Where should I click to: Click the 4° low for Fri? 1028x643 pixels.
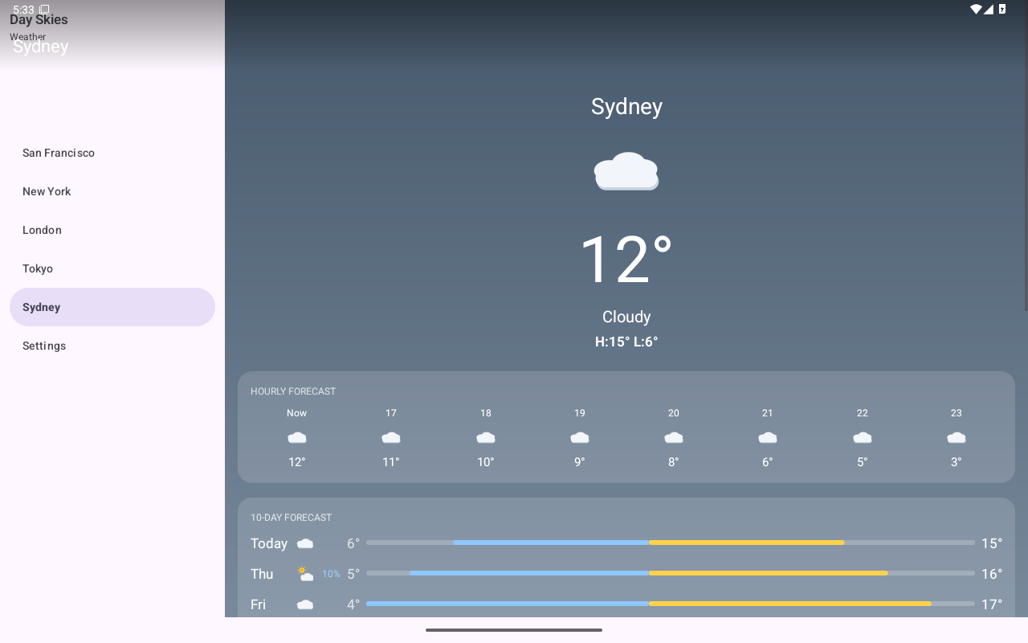tap(353, 604)
